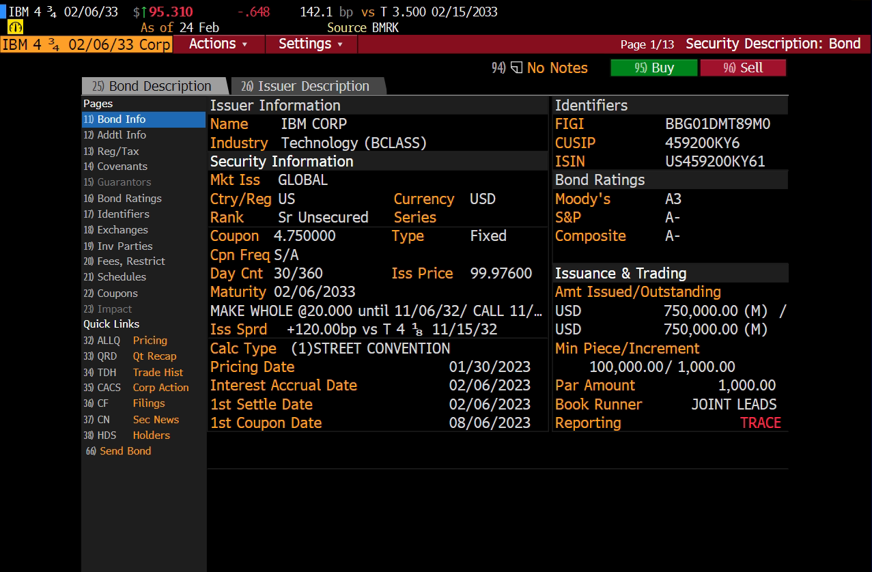This screenshot has height=572, width=872.
Task: Click the Calc Type STREET CONVENTION value
Action: click(x=370, y=349)
